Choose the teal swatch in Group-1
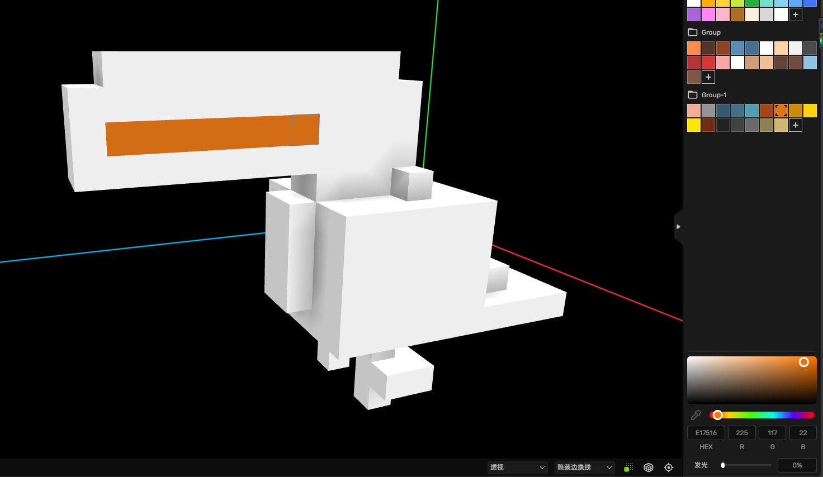 [752, 111]
